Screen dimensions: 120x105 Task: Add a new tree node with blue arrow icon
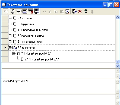[74, 12]
